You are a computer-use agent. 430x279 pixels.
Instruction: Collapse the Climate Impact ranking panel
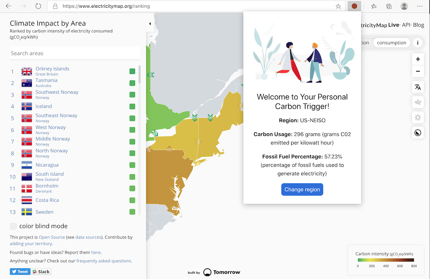pos(150,25)
